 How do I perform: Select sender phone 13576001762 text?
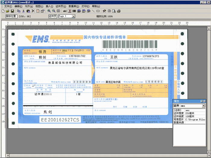(77, 56)
